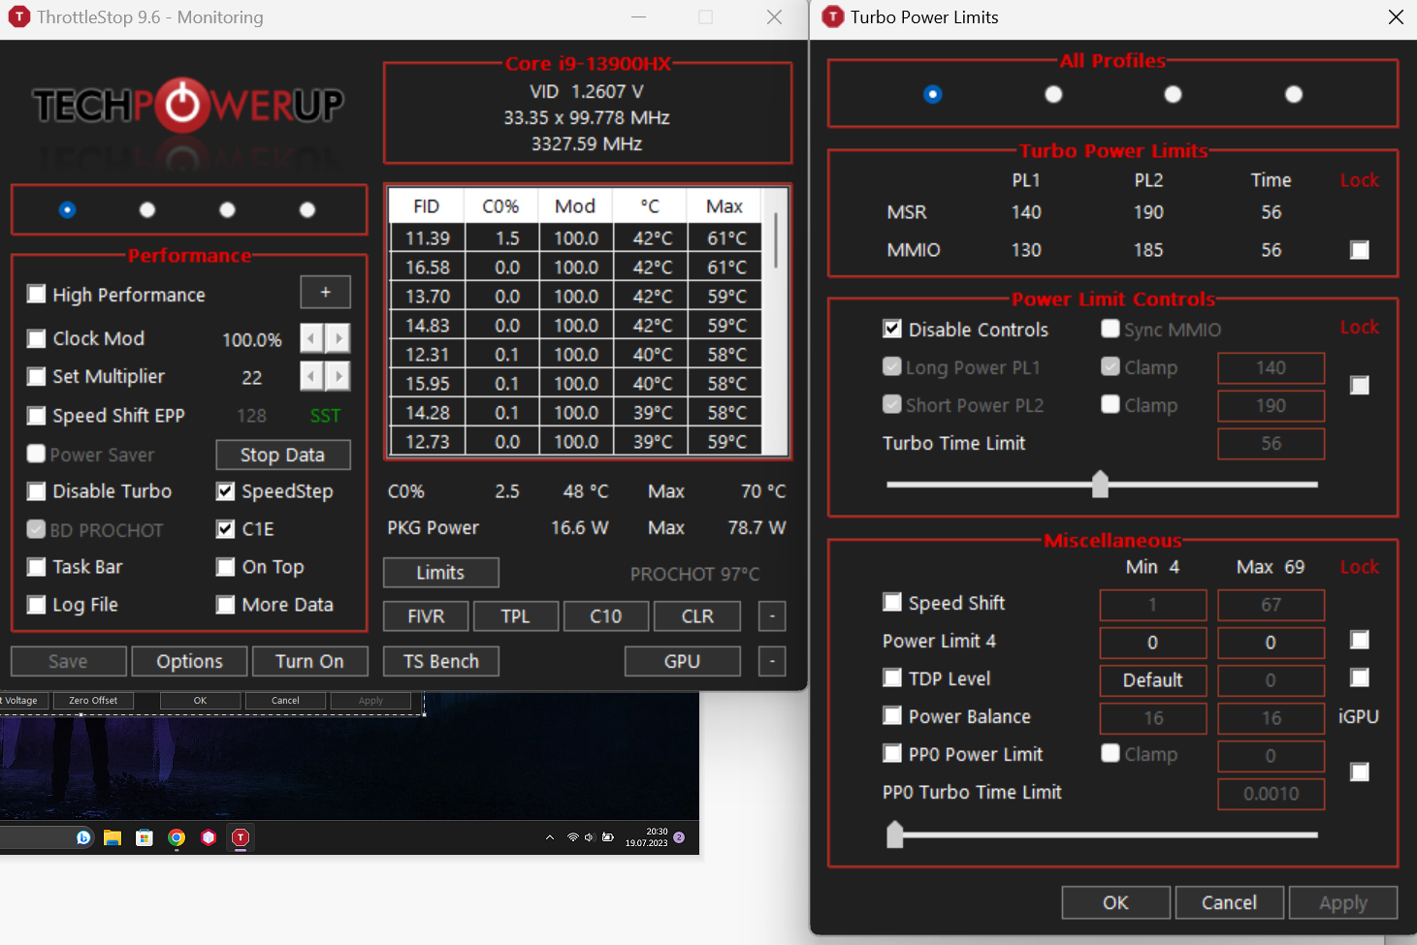The height and width of the screenshot is (945, 1417).
Task: Select the third radio under All Profiles
Action: 1174,94
